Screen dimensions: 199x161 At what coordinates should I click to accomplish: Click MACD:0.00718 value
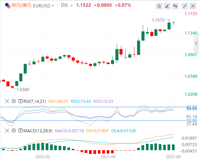(x=69, y=131)
